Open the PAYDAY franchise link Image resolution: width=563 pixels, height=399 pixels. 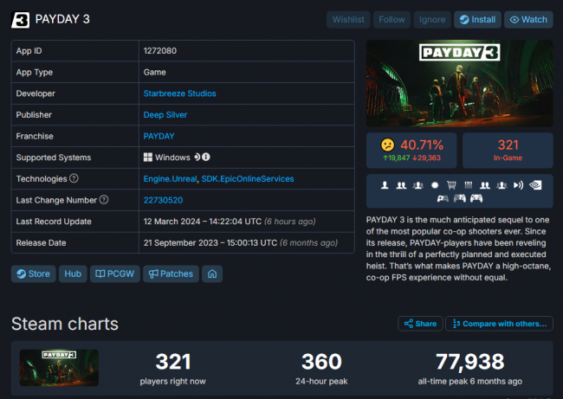point(159,137)
